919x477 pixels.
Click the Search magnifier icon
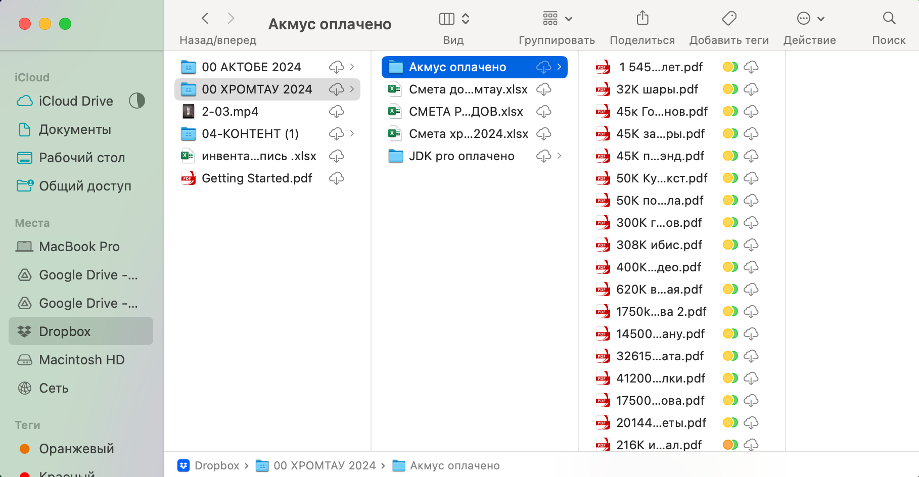pos(889,19)
